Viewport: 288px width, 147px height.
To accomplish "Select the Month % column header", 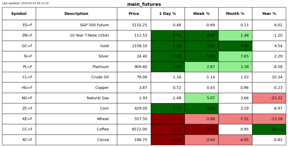I will (235, 14).
